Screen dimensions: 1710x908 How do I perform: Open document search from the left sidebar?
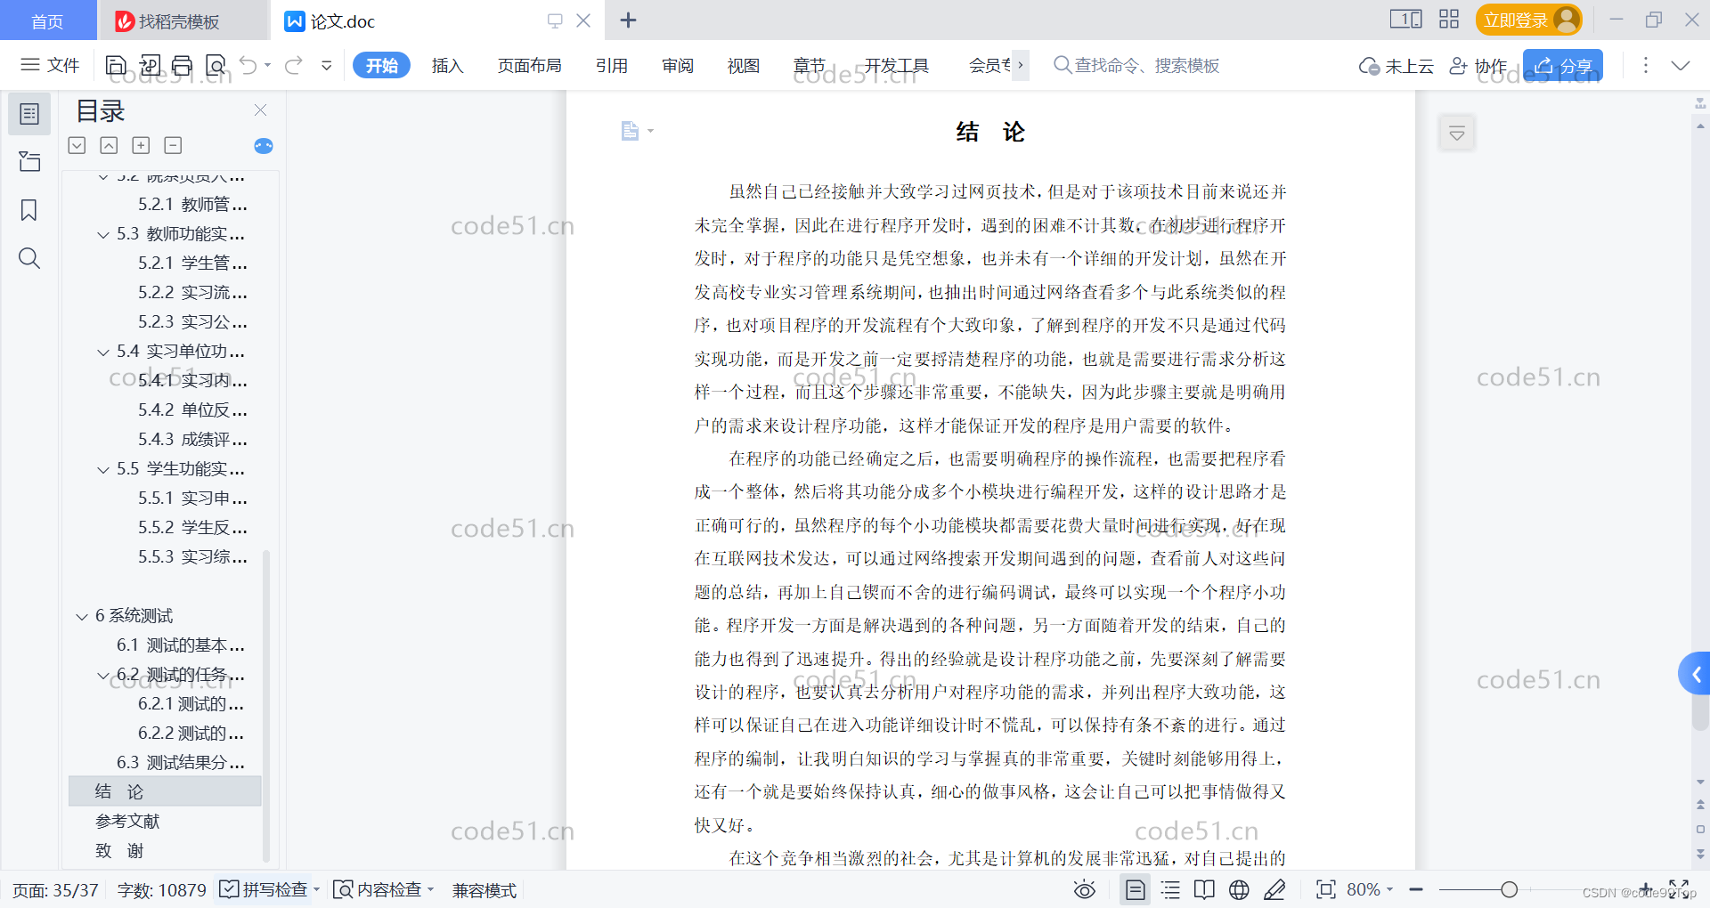coord(29,258)
